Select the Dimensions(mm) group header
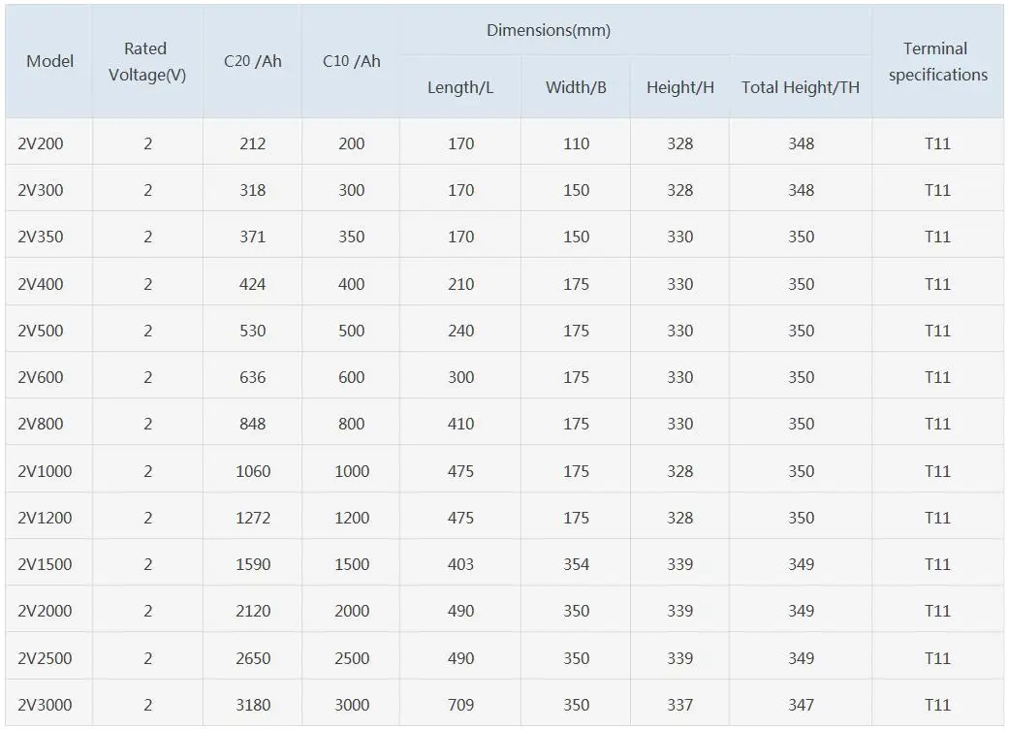 [x=548, y=30]
